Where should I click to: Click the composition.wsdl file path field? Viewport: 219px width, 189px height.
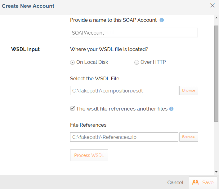pos(124,91)
